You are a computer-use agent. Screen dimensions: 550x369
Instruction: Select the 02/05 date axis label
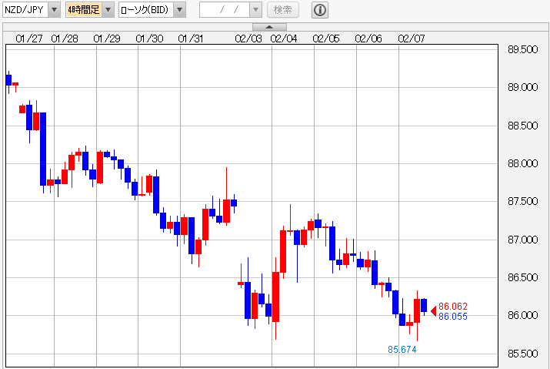(x=326, y=38)
